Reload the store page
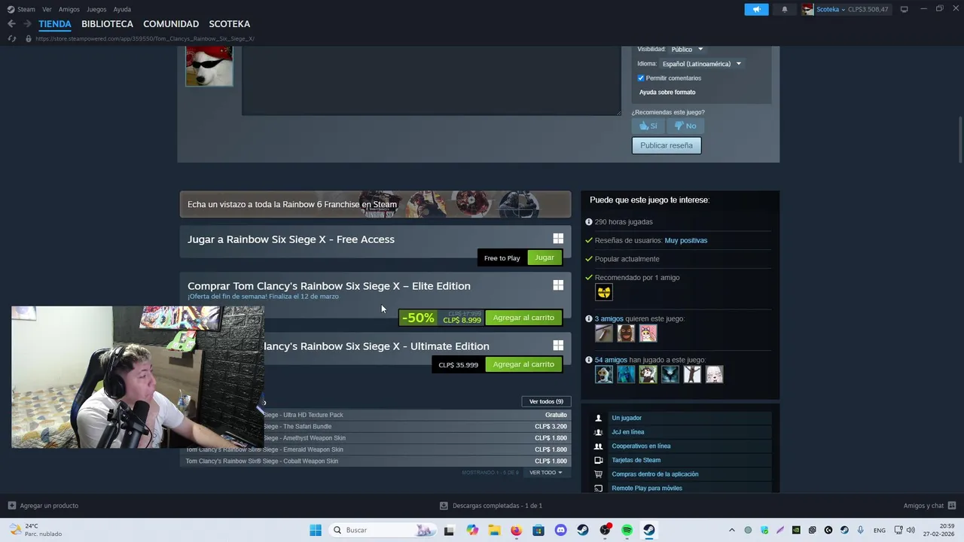 [x=11, y=38]
